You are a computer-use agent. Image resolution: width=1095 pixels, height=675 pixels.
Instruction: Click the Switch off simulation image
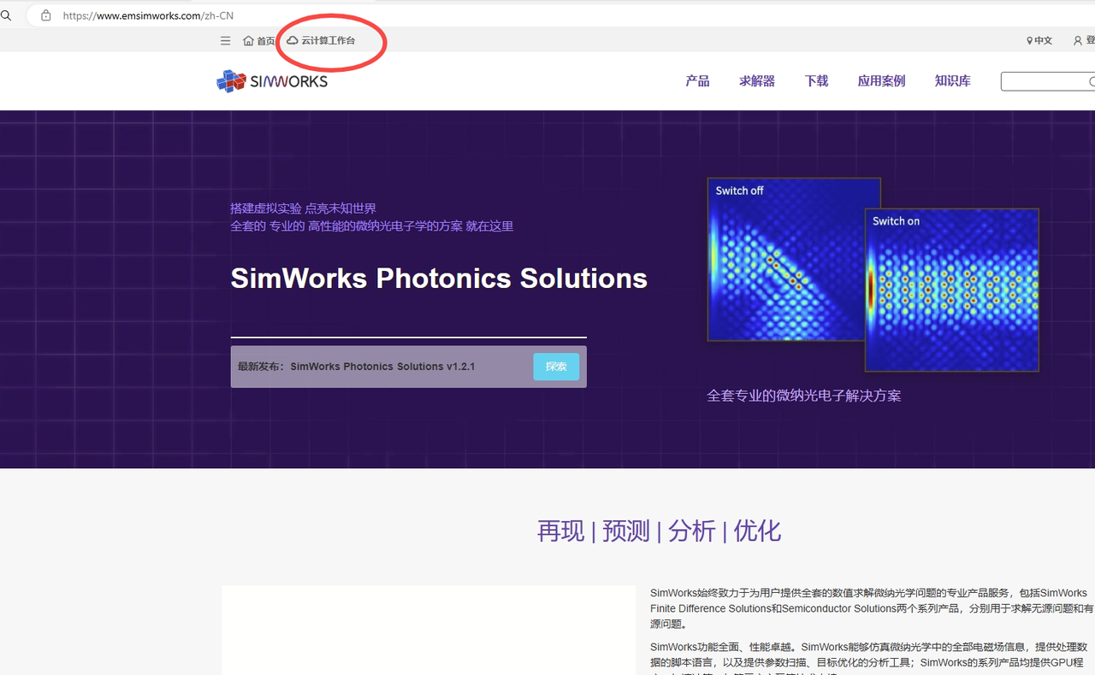pos(785,259)
